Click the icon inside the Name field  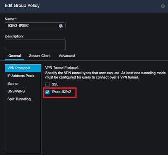tap(60, 26)
